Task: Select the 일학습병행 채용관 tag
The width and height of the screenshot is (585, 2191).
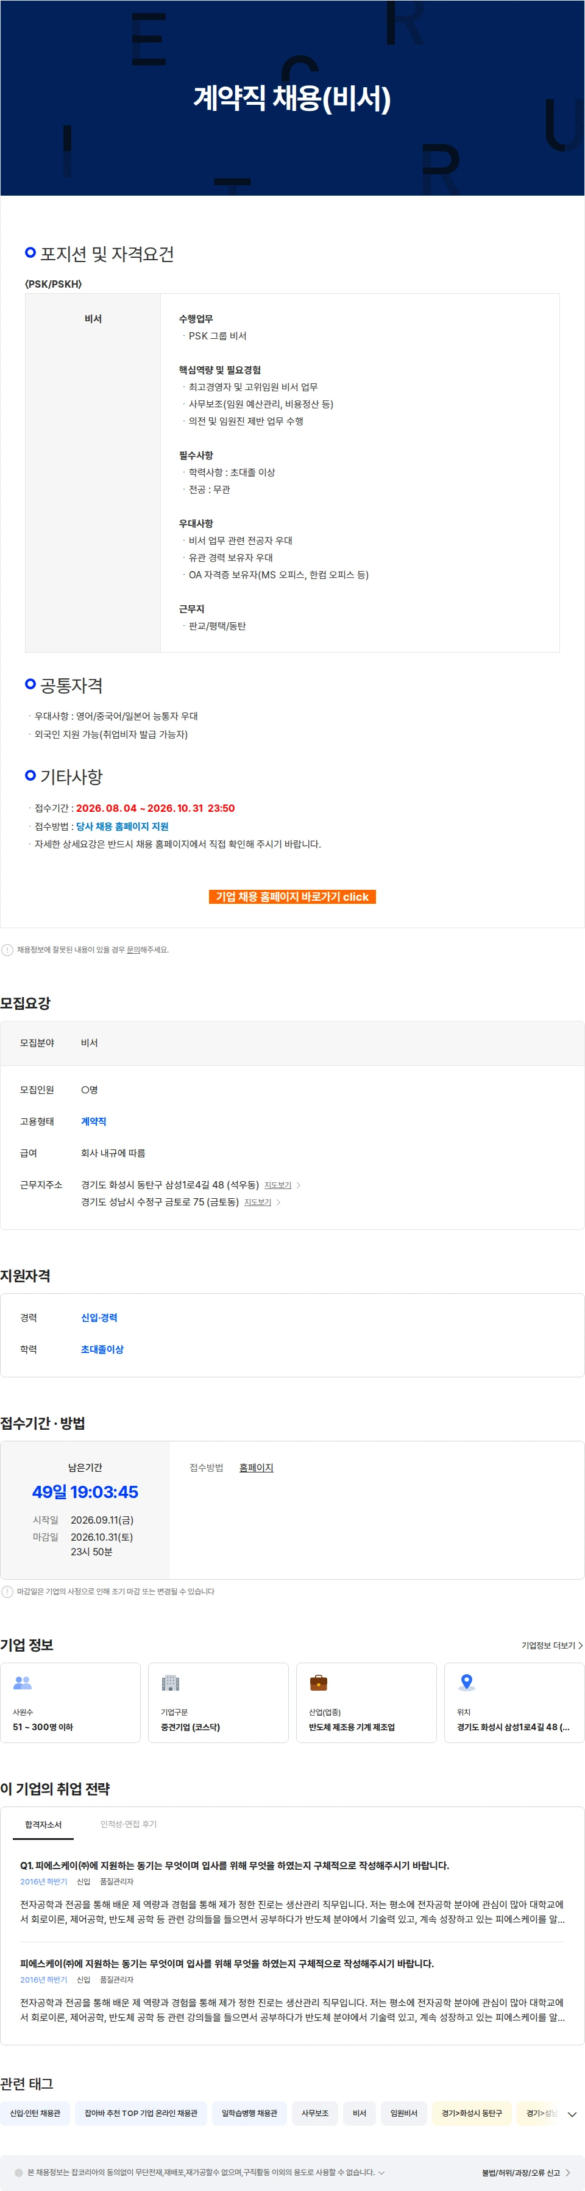Action: (x=249, y=2113)
